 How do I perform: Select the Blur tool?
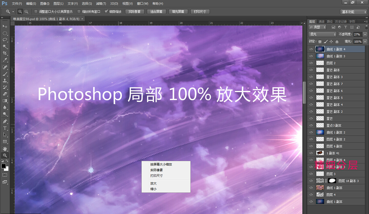(5, 107)
